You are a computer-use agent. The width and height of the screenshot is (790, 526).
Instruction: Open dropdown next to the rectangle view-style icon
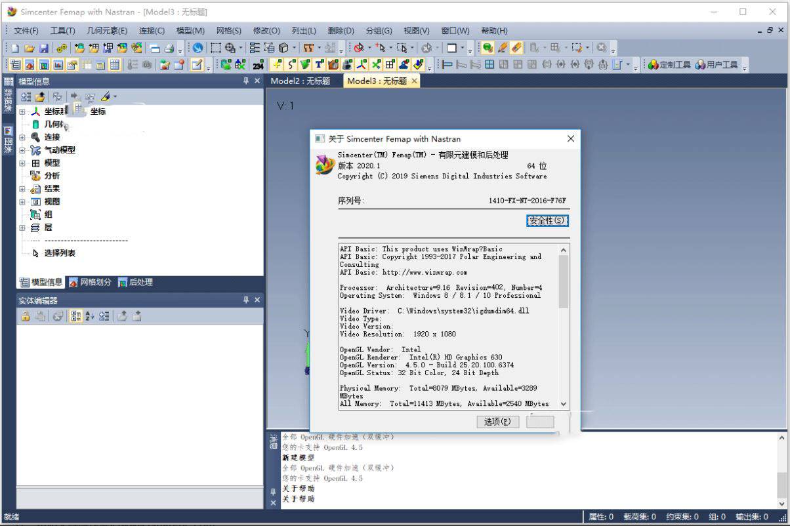pyautogui.click(x=463, y=48)
